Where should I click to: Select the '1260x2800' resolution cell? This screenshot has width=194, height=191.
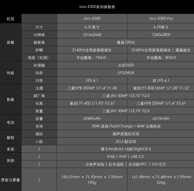click(x=161, y=35)
